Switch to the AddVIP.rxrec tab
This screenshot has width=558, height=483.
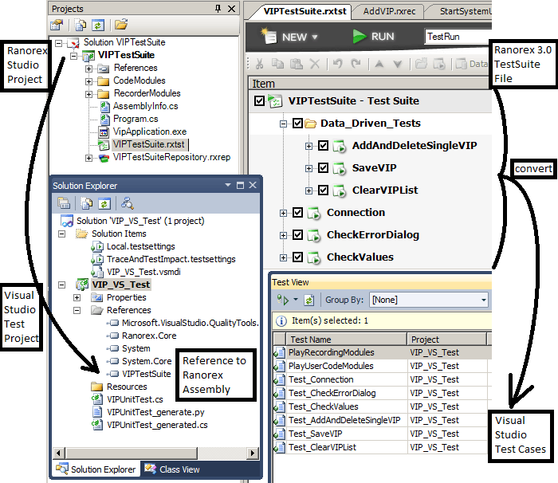coord(389,11)
